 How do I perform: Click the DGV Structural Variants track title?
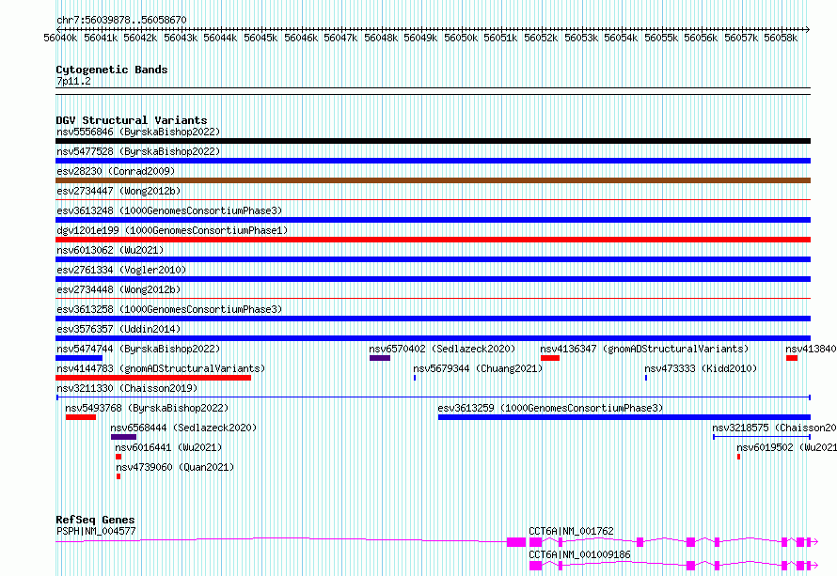(132, 120)
